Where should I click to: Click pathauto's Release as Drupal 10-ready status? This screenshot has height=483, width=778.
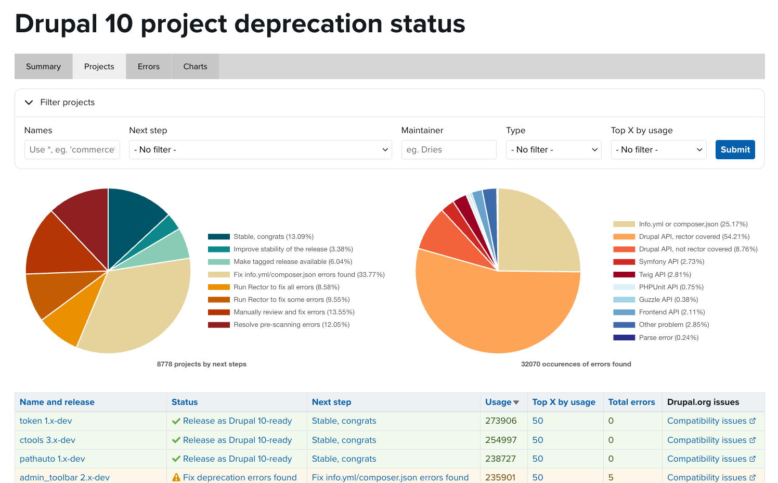(x=237, y=459)
